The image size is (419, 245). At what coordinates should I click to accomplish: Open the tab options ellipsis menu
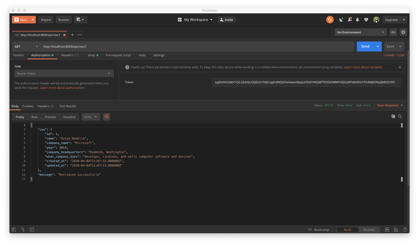click(x=80, y=35)
